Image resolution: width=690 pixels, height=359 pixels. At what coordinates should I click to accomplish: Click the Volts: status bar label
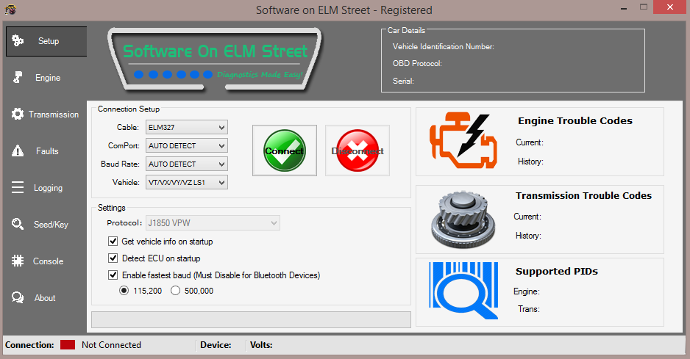tap(261, 345)
